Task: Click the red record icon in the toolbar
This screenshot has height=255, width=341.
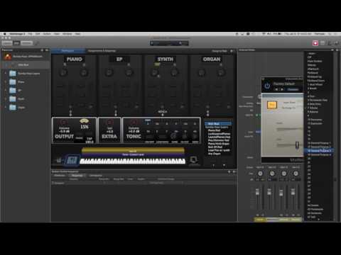Action: (315, 43)
